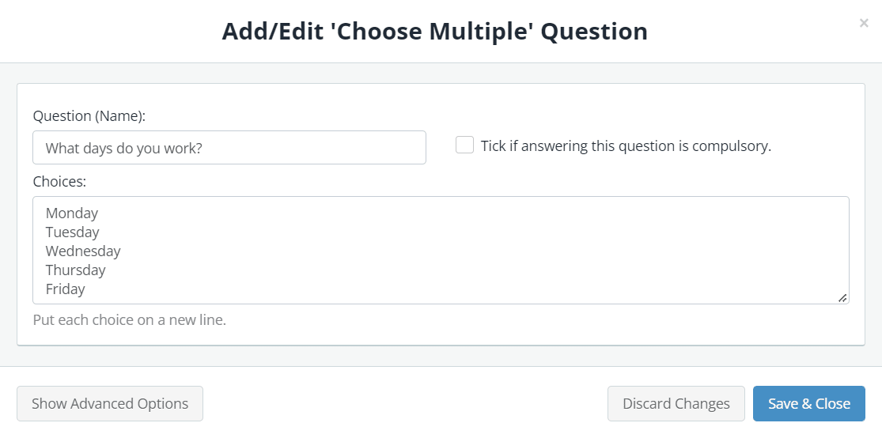Focus the Question (Name) input field
The image size is (882, 438).
click(x=229, y=148)
